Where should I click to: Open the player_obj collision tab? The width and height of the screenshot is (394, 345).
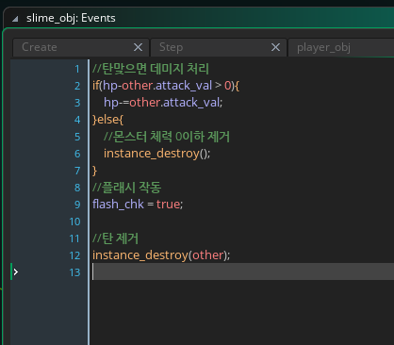(341, 47)
